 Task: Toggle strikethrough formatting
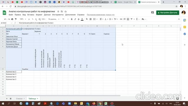[78, 19]
